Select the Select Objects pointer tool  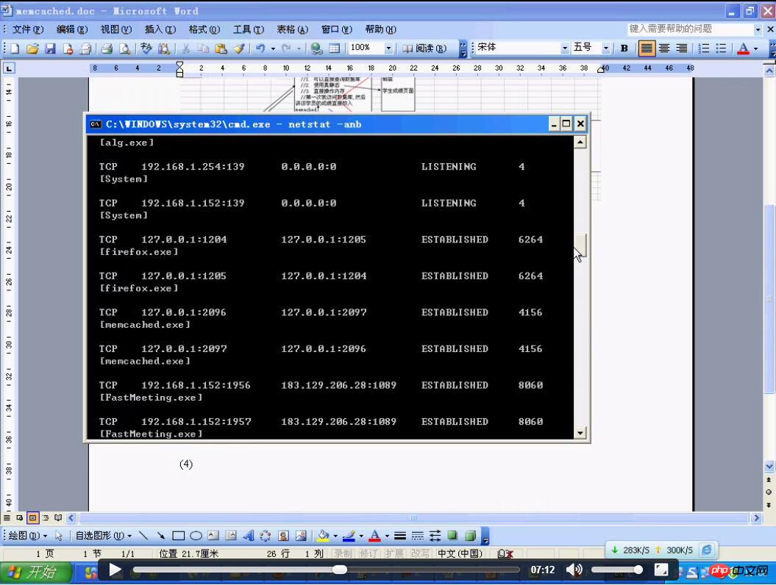click(x=59, y=536)
